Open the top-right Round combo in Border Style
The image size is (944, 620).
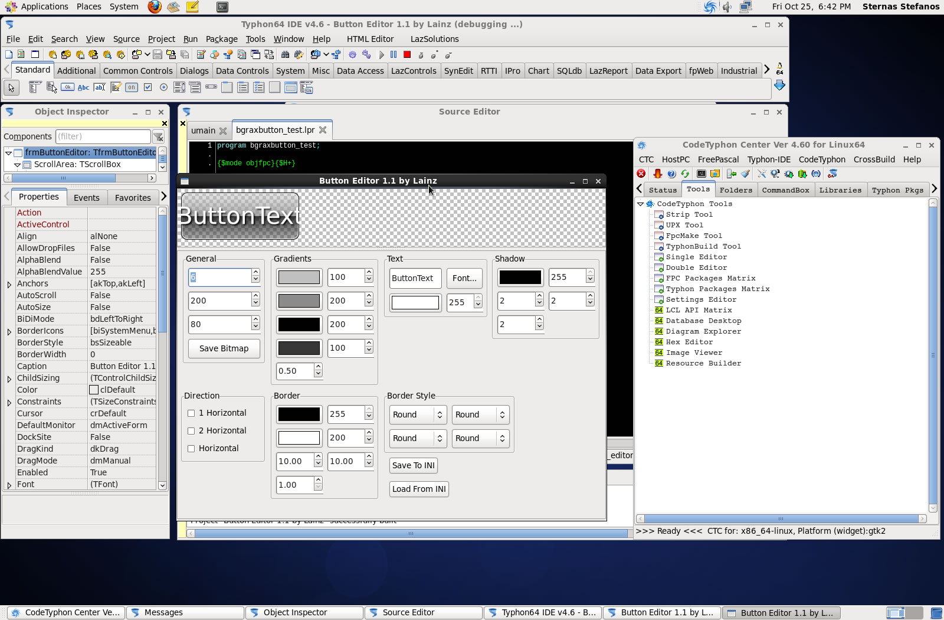point(479,415)
